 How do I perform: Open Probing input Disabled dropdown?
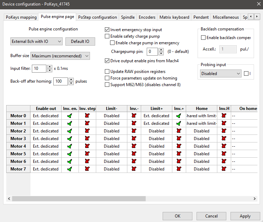pos(221,74)
